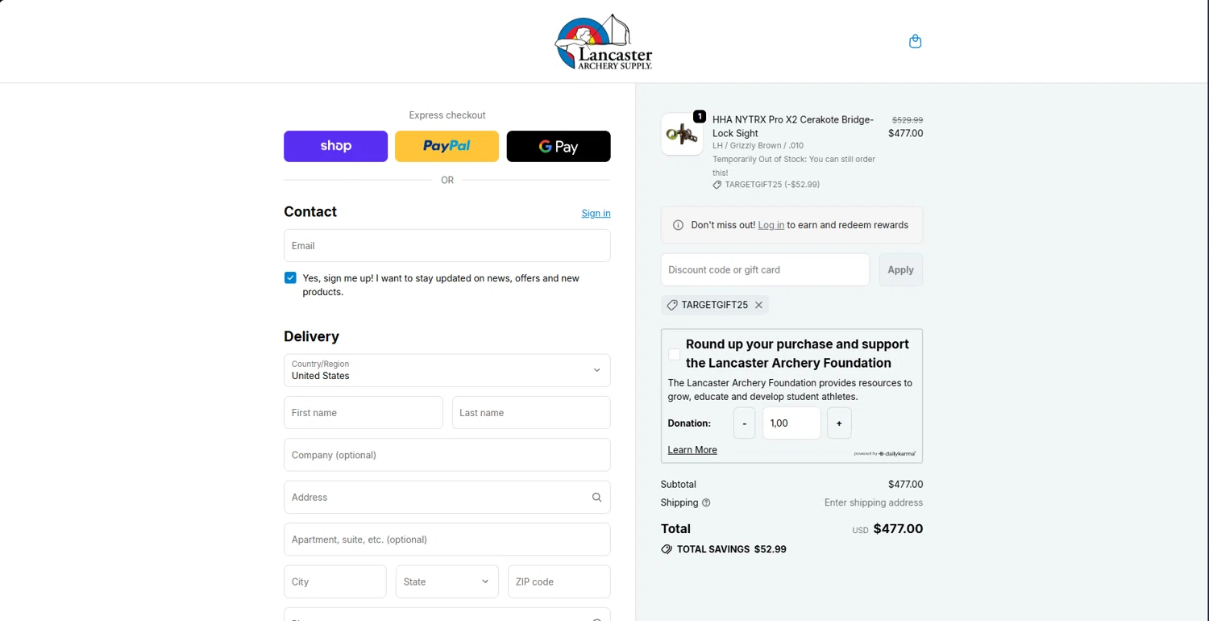Screen dimensions: 1209x621
Task: Click the shipping help question icon
Action: [x=706, y=502]
